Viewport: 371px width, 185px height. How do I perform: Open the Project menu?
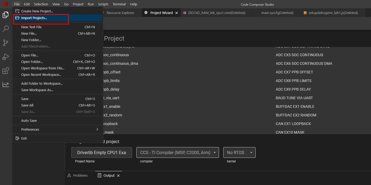[78, 4]
